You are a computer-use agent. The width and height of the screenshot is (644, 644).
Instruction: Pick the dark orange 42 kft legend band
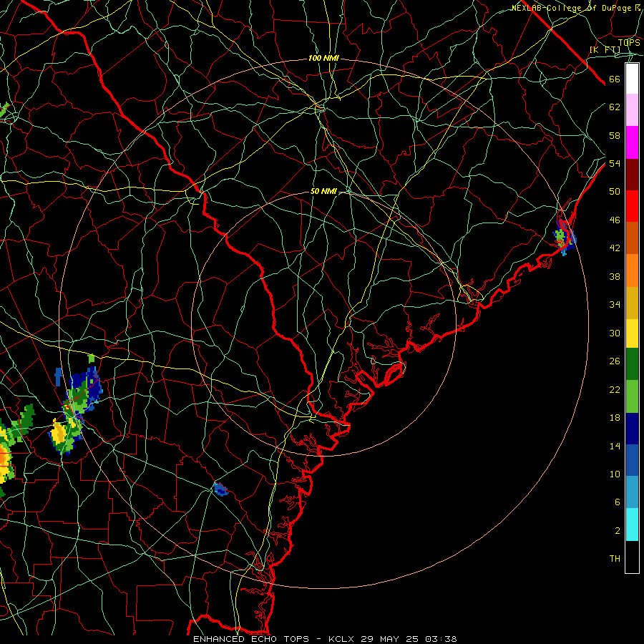click(632, 238)
